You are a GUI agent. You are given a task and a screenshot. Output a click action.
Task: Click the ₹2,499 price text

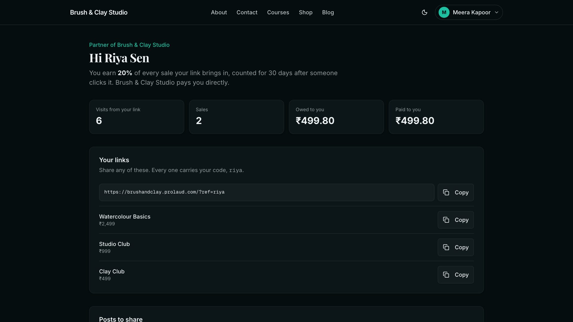tap(107, 224)
